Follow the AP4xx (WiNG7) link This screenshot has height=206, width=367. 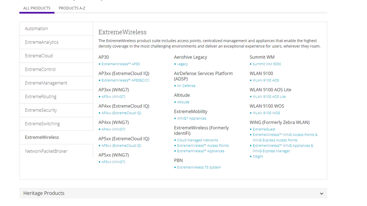pos(113,129)
